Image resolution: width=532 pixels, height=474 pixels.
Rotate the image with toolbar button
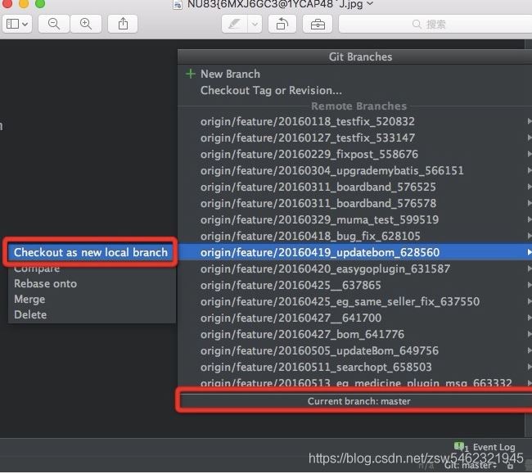point(282,24)
